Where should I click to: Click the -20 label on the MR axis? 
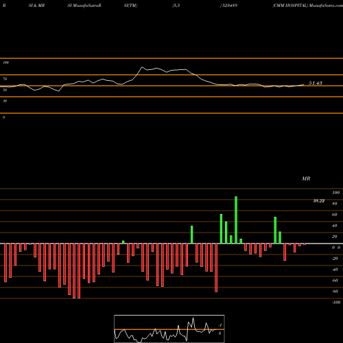tap(335, 259)
